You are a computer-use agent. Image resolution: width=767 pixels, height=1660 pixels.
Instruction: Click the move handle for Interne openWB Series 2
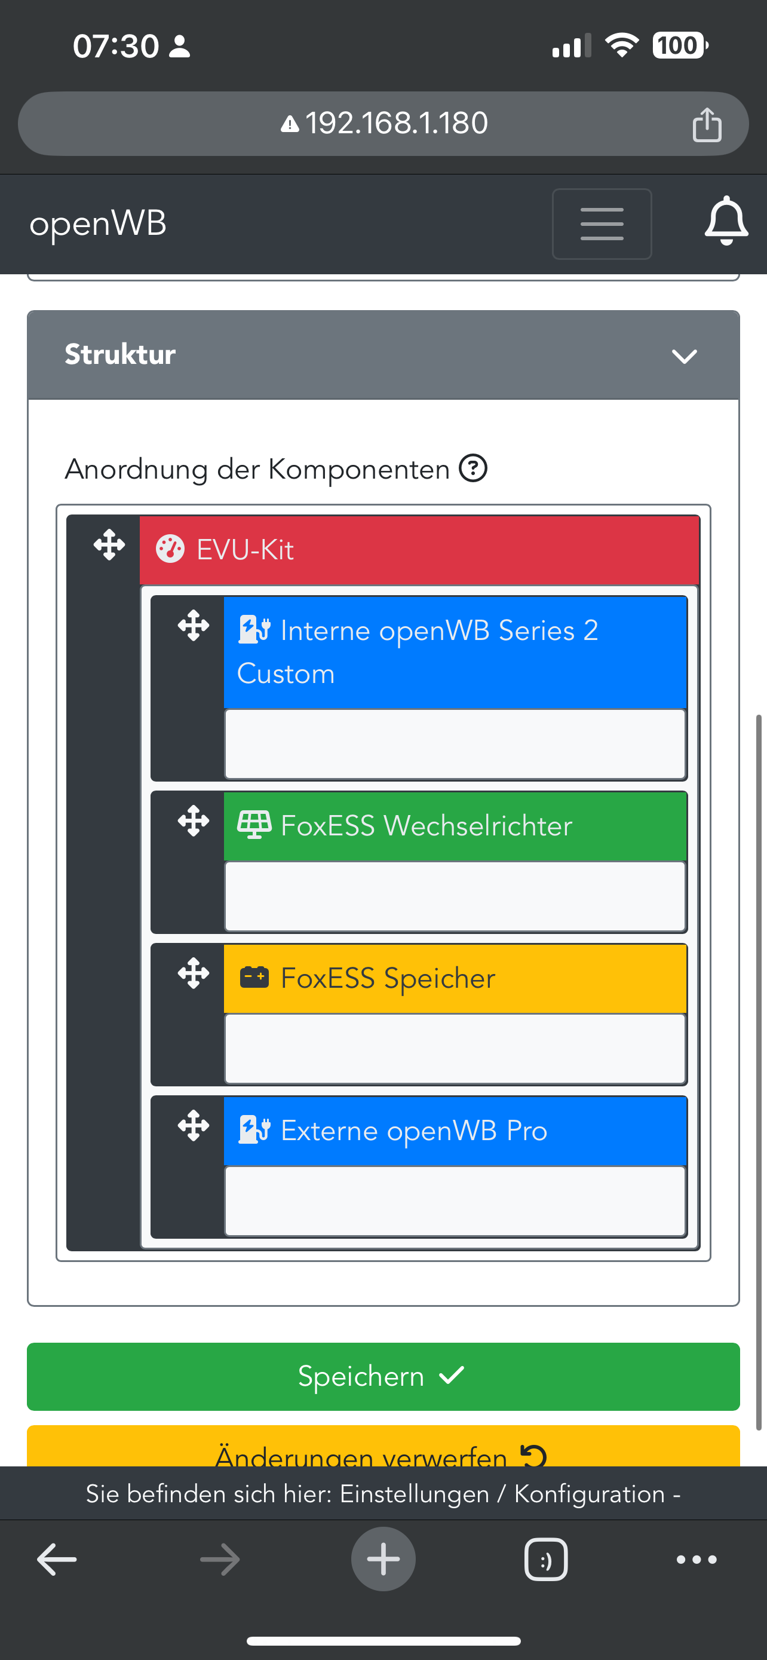click(193, 626)
